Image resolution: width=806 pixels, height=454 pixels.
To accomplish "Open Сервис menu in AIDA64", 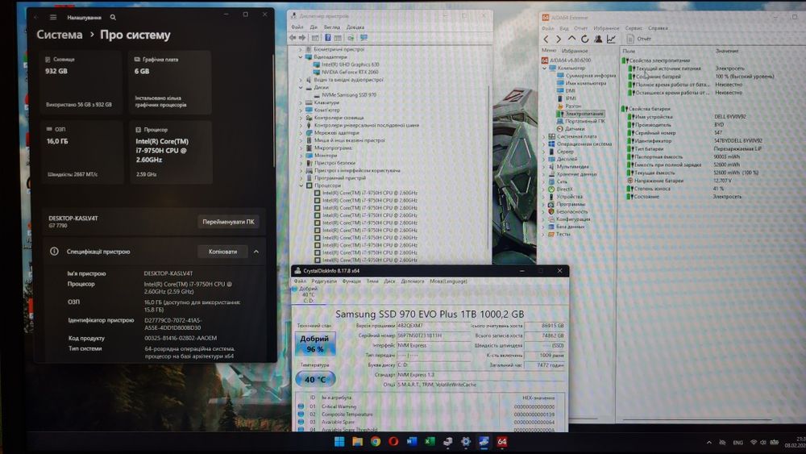I will tap(634, 28).
